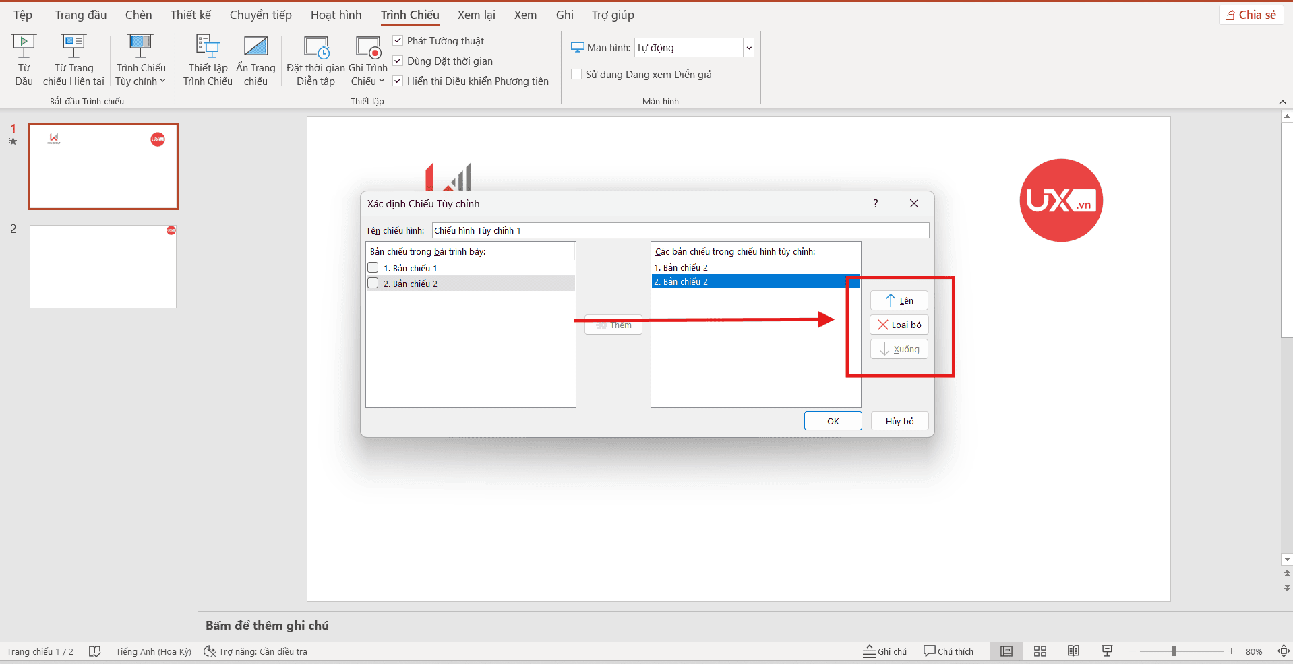Check the box for 1. Bản chiếu 1

click(x=373, y=268)
